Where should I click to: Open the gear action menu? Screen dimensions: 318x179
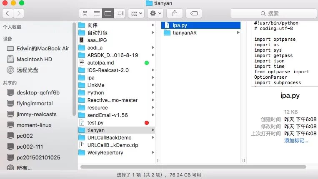tap(155, 13)
